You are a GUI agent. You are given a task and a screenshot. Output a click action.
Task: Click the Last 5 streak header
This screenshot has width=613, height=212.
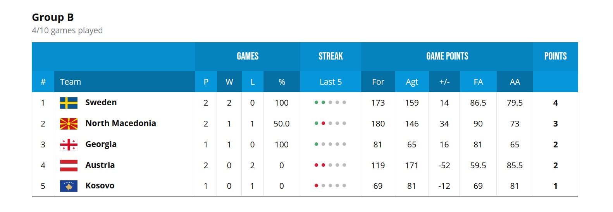331,82
